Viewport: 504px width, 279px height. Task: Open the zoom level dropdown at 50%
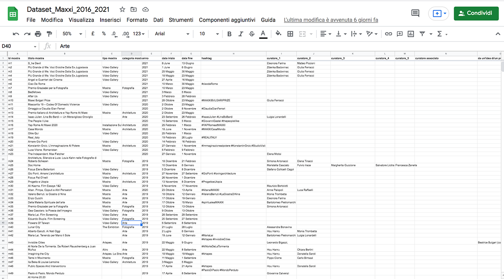[70, 34]
